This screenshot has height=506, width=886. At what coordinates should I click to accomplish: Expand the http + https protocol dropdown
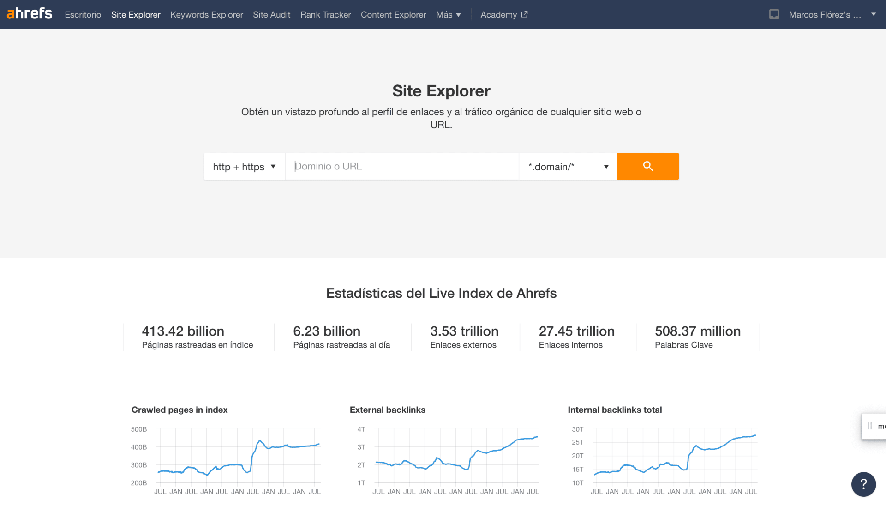click(244, 167)
